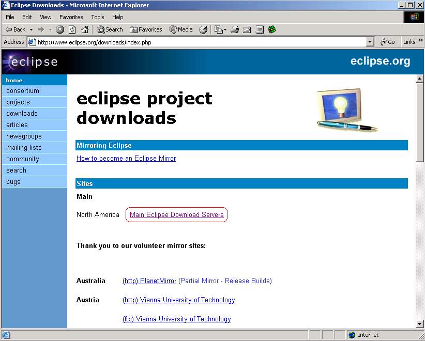Open the Search pane in toolbar
Viewport: 425px width, 341px height.
(110, 29)
